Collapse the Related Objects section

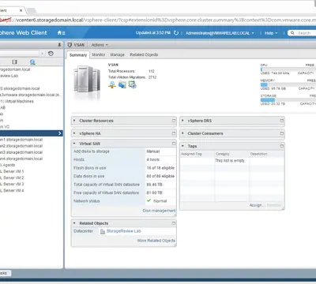74,223
